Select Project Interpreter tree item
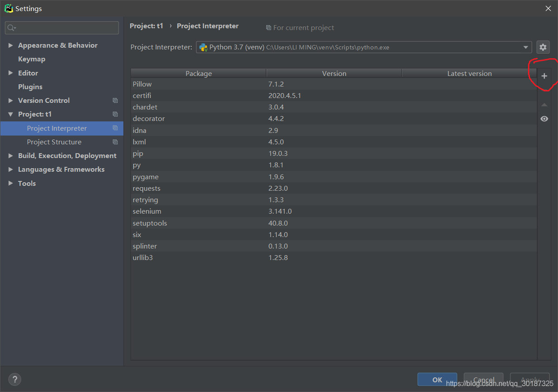 62,128
